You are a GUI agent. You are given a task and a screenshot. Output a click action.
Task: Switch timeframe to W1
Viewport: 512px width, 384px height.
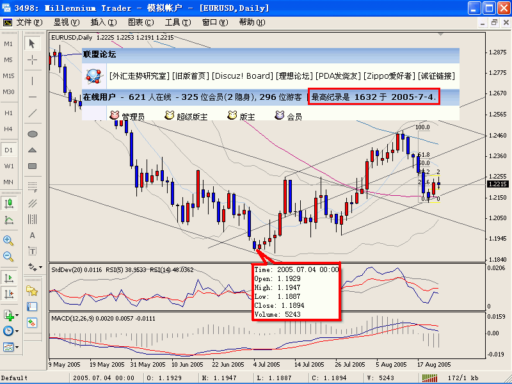pyautogui.click(x=8, y=166)
